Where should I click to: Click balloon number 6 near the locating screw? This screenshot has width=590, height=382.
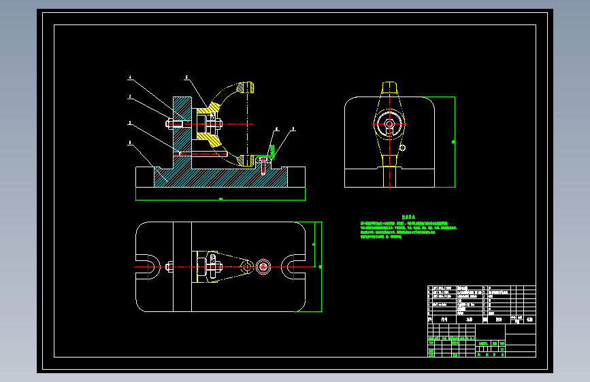pyautogui.click(x=276, y=129)
